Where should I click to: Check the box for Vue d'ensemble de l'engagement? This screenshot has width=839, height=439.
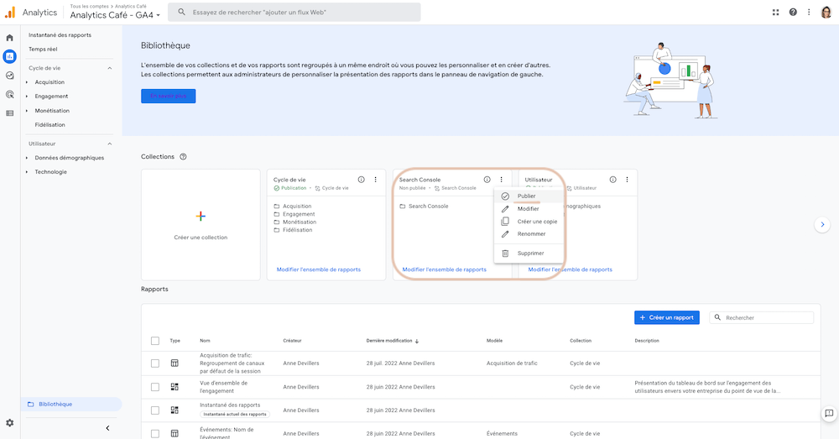(155, 386)
